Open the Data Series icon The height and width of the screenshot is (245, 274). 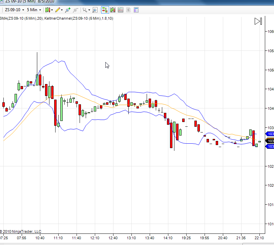113,10
